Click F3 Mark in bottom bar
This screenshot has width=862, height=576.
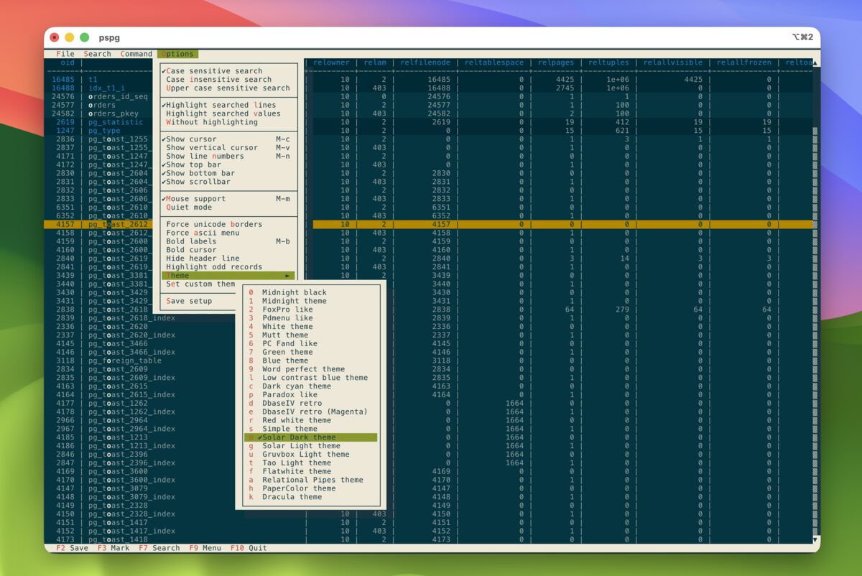(113, 548)
